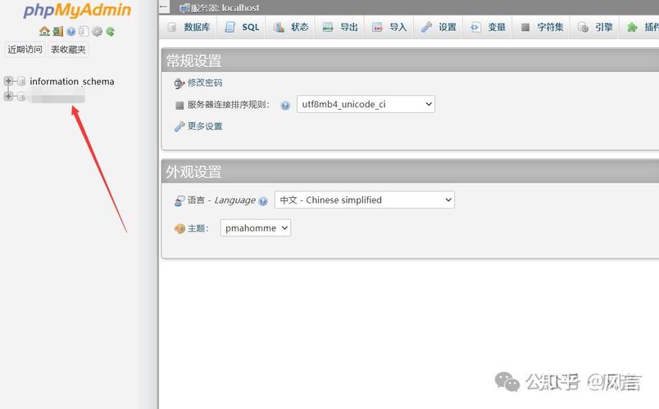
Task: Open the 字符集 charsets tab
Action: coord(541,27)
